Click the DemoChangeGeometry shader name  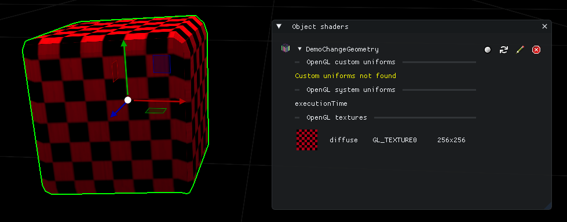coord(342,50)
